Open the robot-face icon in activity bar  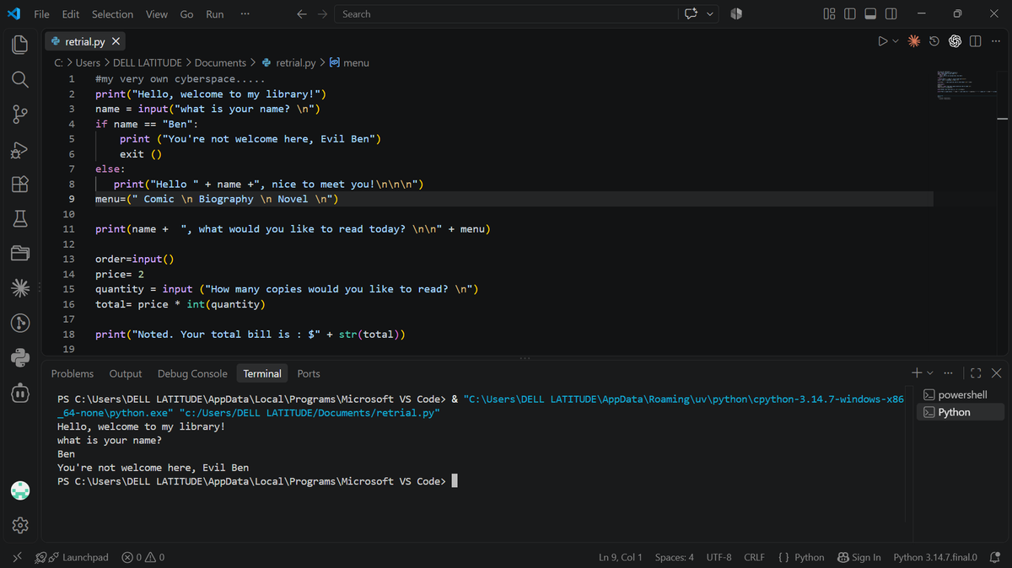pos(20,392)
